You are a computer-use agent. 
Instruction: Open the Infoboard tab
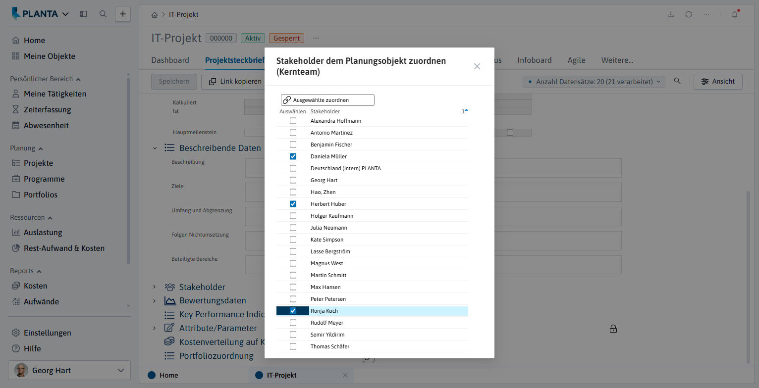535,60
